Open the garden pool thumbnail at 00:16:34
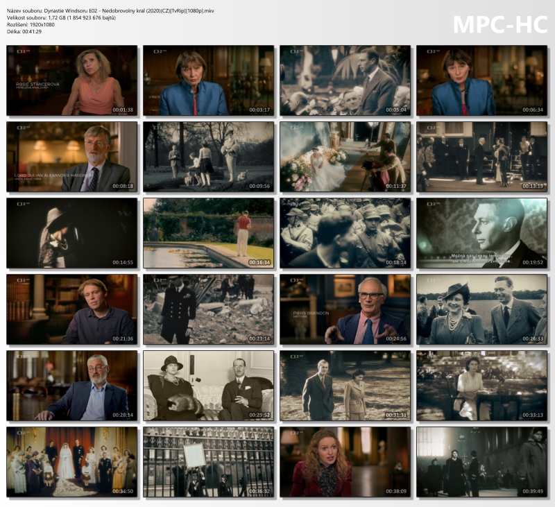This screenshot has height=507, width=555. [209, 233]
